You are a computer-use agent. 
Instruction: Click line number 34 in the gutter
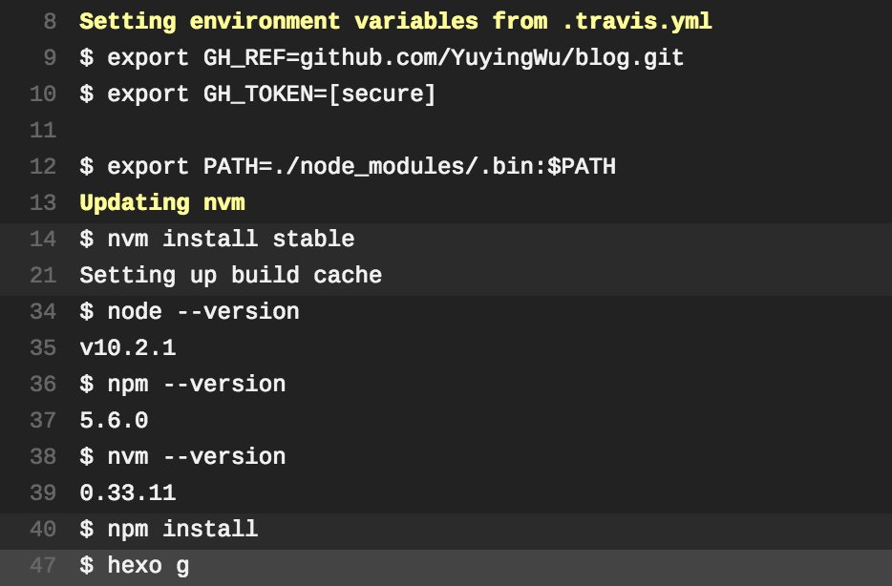tap(43, 312)
